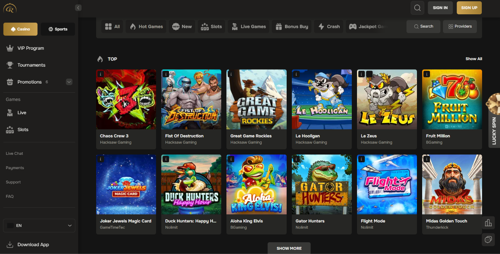500x254 pixels.
Task: Expand the Promotions dropdown chevron
Action: coord(69,82)
